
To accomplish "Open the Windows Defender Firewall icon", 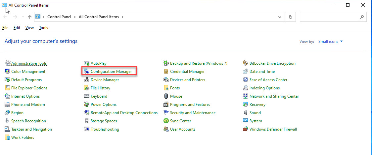I will 246,129.
